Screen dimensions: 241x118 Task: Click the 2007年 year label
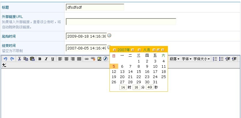click(x=124, y=50)
